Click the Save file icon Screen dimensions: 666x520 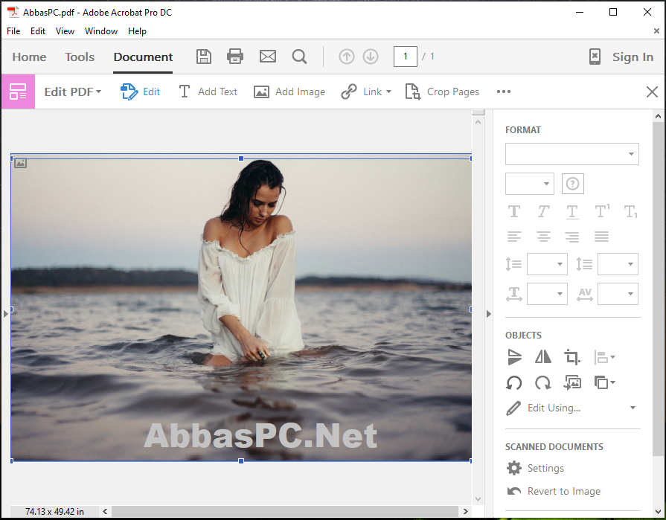point(204,57)
